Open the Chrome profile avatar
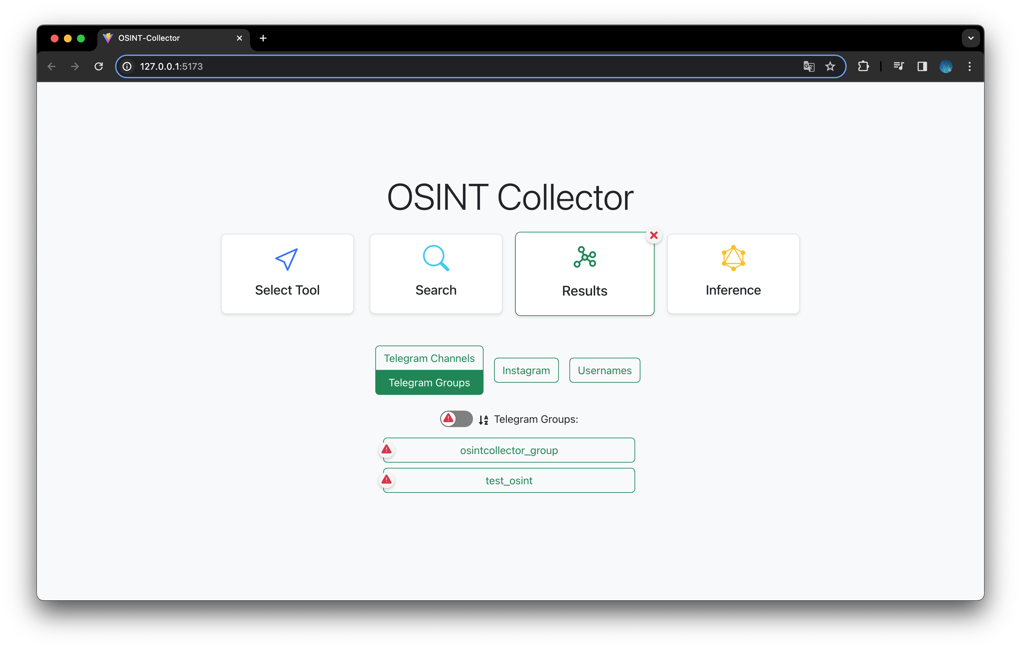Image resolution: width=1021 pixels, height=649 pixels. (946, 66)
